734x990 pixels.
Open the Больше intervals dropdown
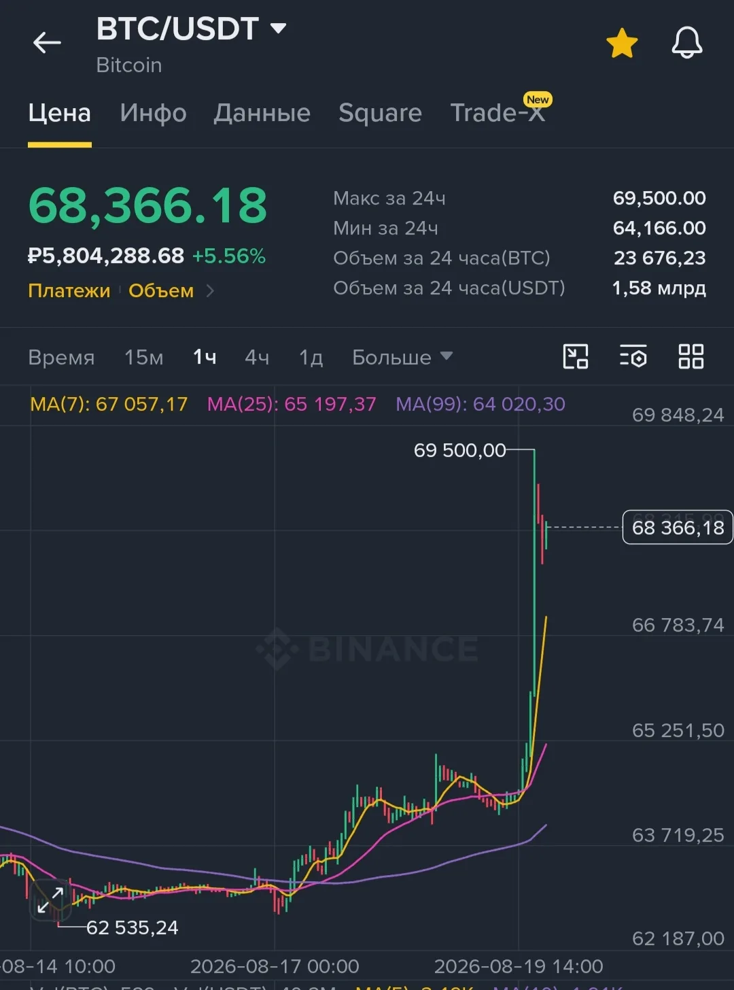[402, 358]
